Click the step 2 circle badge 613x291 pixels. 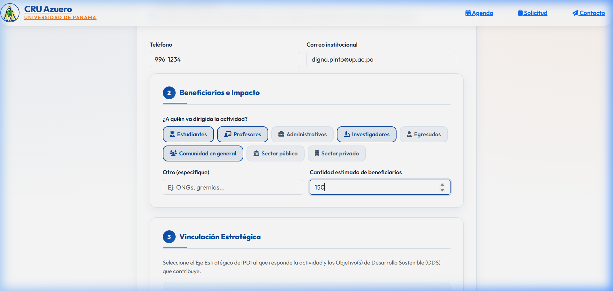coord(169,93)
